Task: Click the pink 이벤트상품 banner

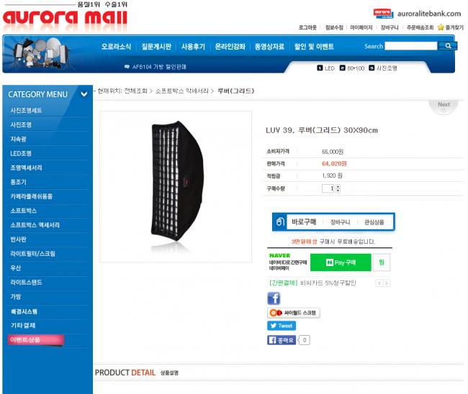Action: pyautogui.click(x=36, y=340)
